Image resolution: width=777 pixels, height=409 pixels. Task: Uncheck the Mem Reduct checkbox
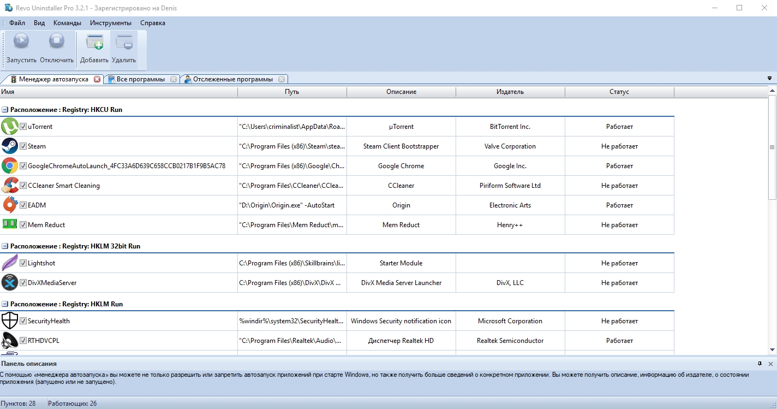tap(23, 225)
